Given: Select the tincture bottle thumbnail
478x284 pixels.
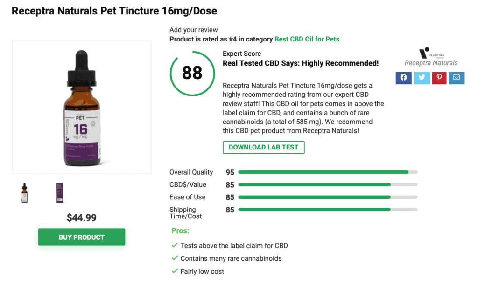Looking at the screenshot, I should pos(24,192).
